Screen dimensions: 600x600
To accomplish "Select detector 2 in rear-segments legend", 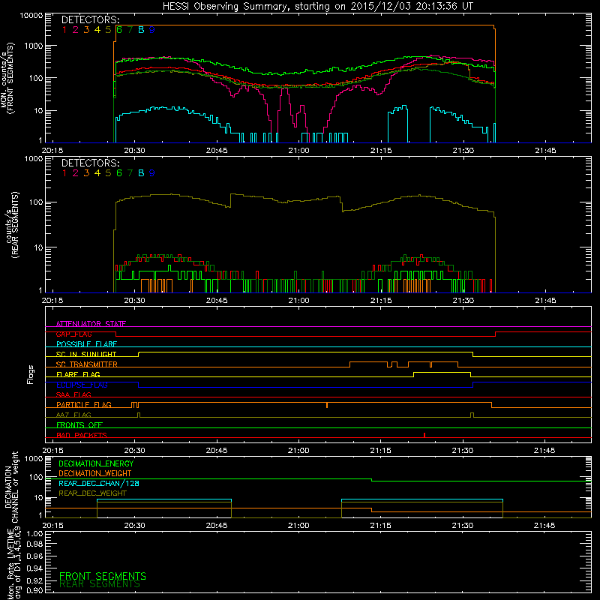I will (76, 173).
